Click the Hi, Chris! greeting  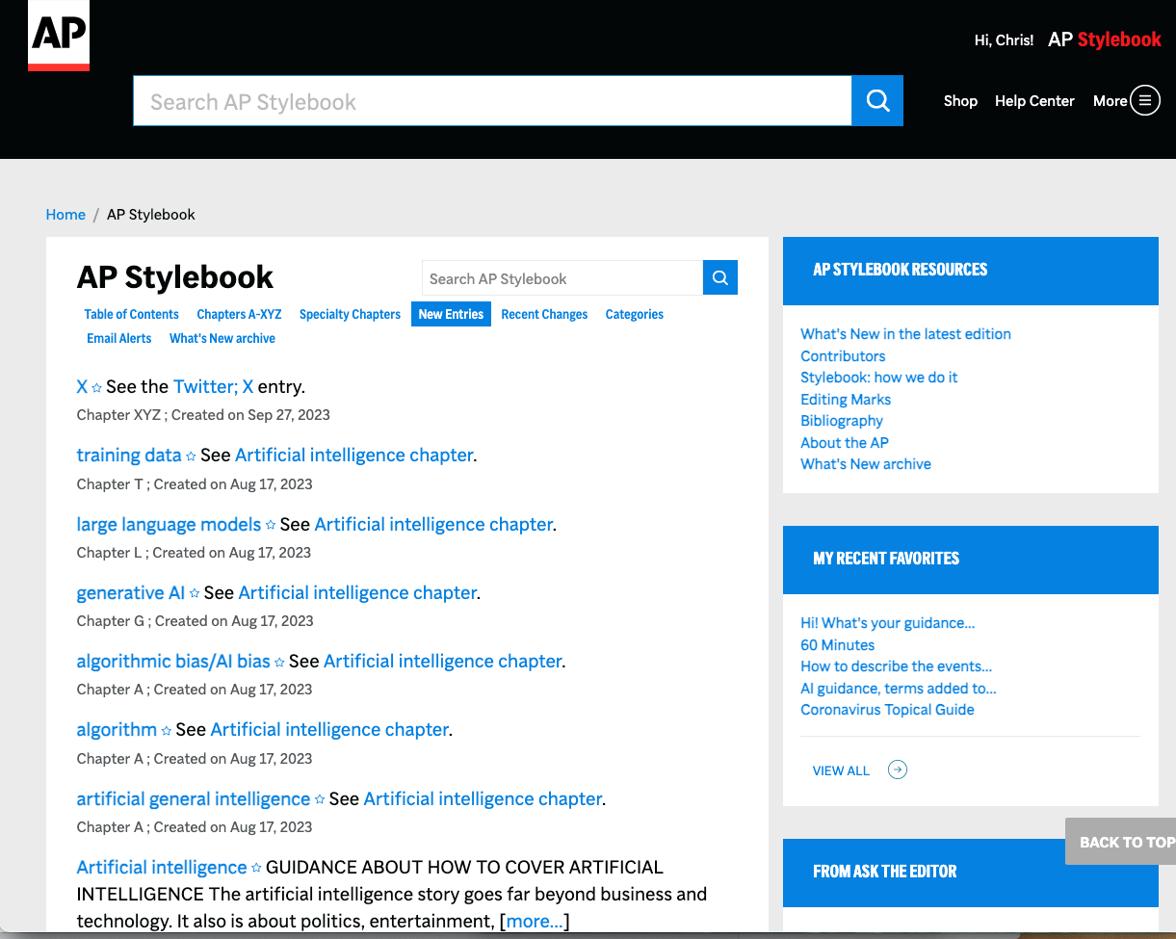coord(1004,40)
